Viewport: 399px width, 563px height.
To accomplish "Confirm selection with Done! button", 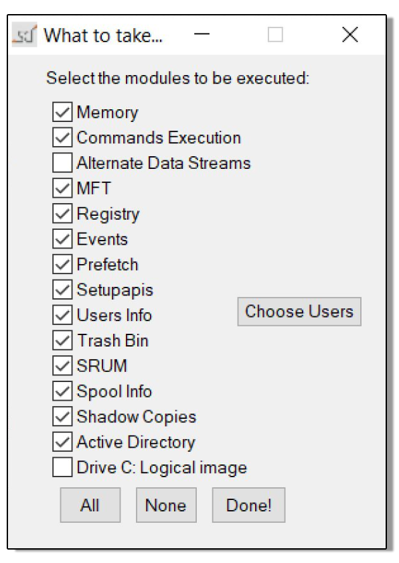I will (x=249, y=505).
